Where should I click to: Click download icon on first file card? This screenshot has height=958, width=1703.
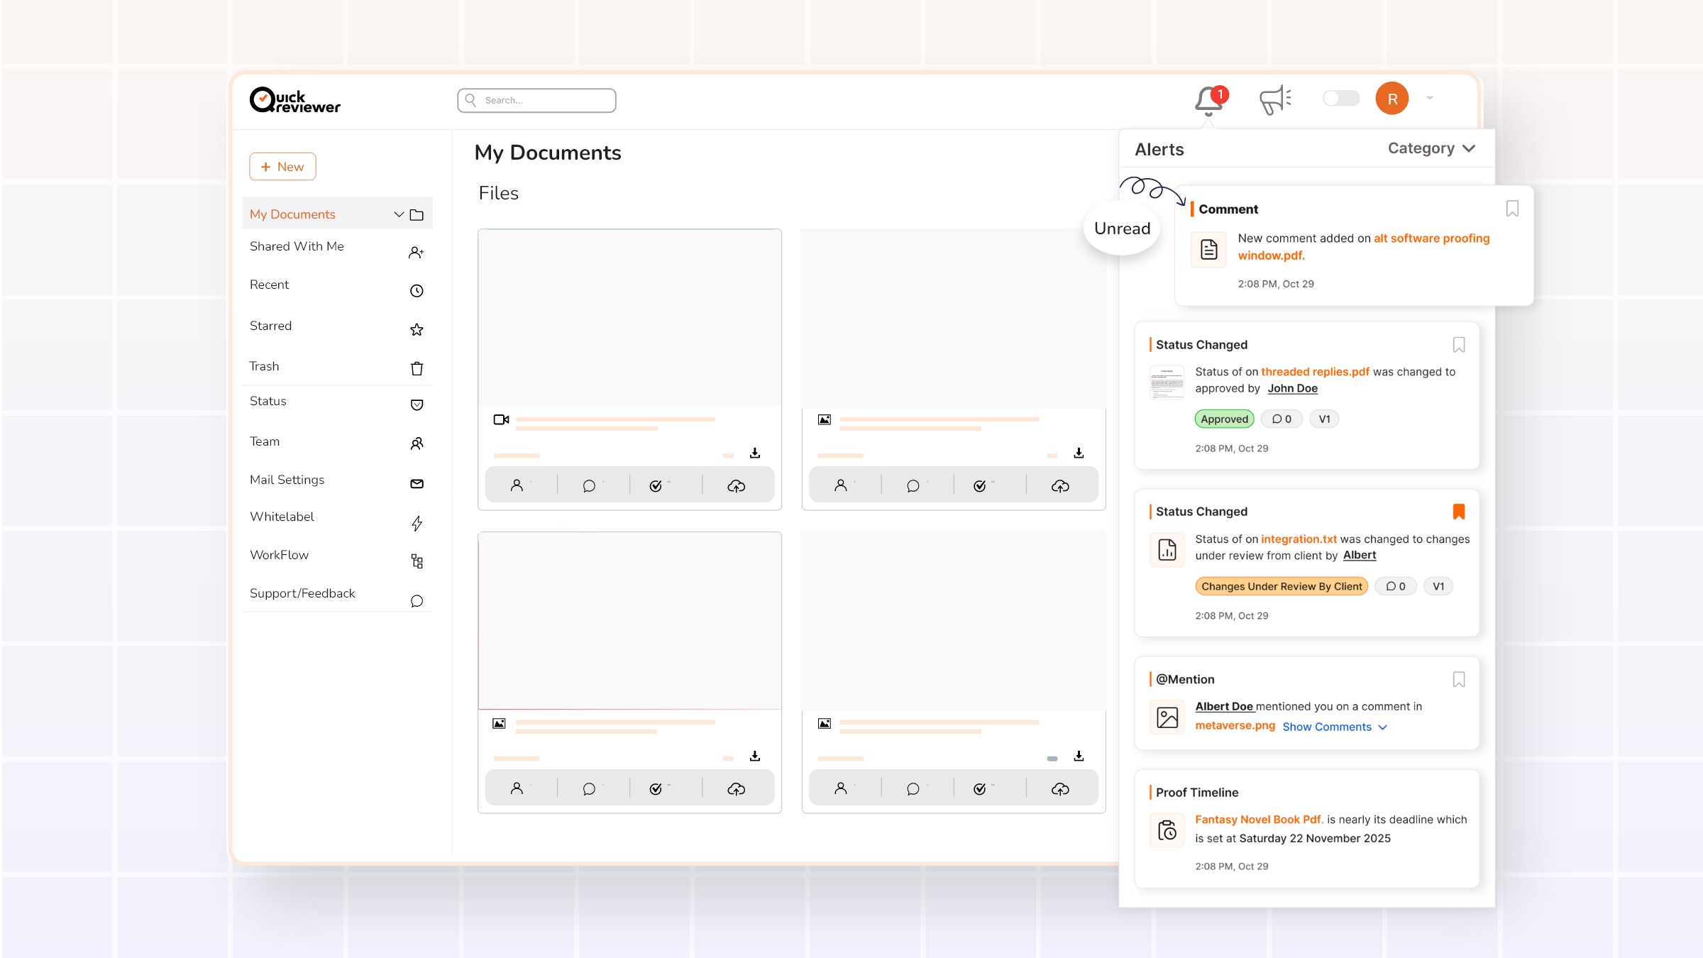coord(755,453)
